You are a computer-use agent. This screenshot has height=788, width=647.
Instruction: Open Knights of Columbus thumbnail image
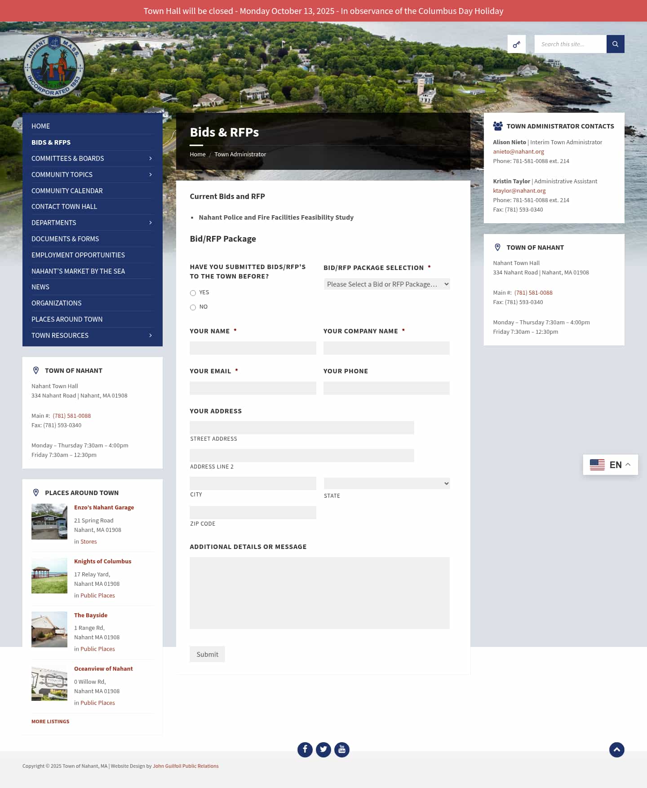pos(49,576)
